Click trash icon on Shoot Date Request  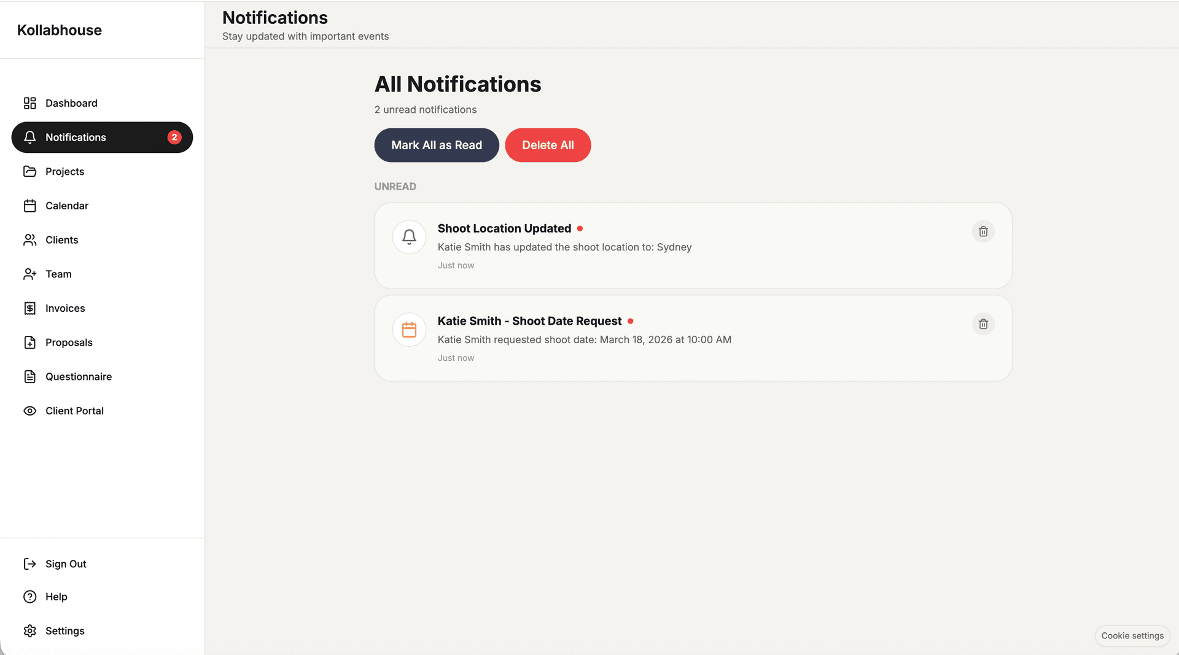983,324
